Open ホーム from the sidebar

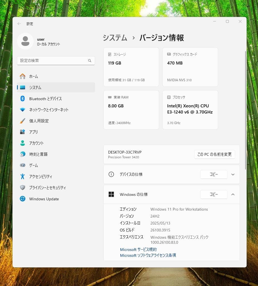click(33, 76)
